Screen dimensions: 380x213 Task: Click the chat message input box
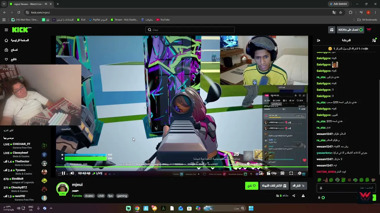click(346, 188)
